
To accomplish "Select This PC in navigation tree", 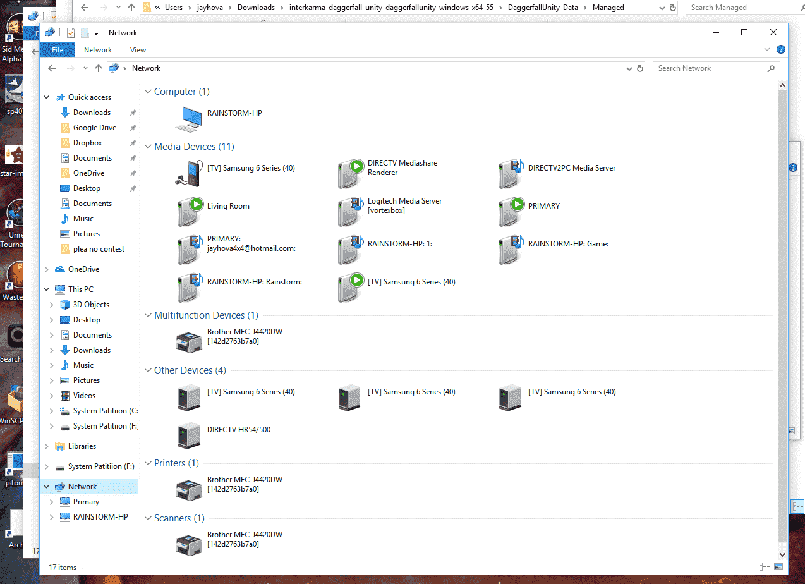I will (81, 289).
